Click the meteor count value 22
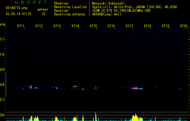Viewport: 190px width, 121px height. pyautogui.click(x=44, y=14)
